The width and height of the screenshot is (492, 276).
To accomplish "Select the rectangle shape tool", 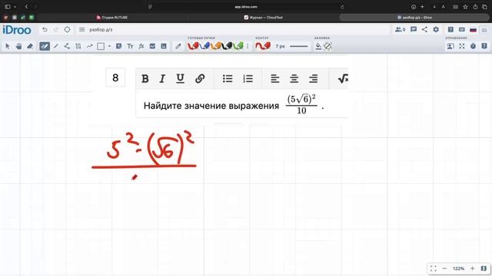I will click(x=101, y=46).
